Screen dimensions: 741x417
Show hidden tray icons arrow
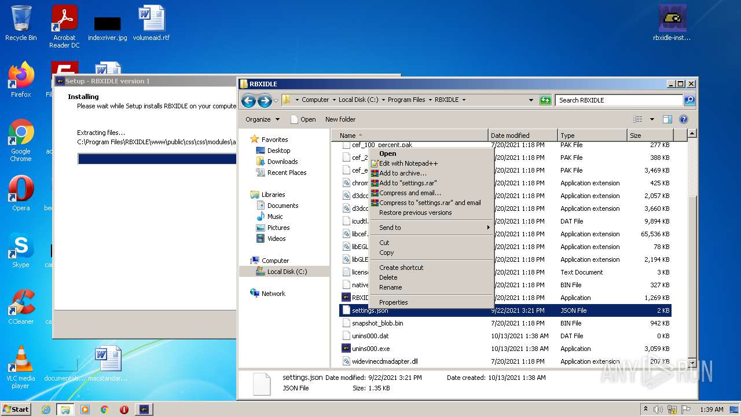[x=646, y=409]
